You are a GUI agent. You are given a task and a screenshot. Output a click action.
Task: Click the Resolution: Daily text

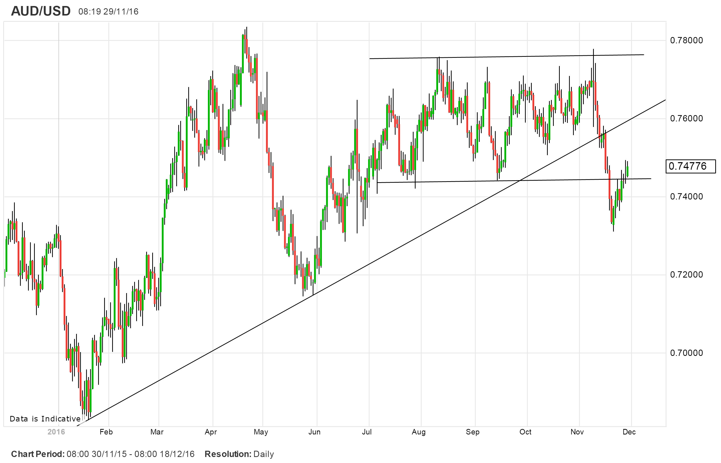[x=239, y=454]
